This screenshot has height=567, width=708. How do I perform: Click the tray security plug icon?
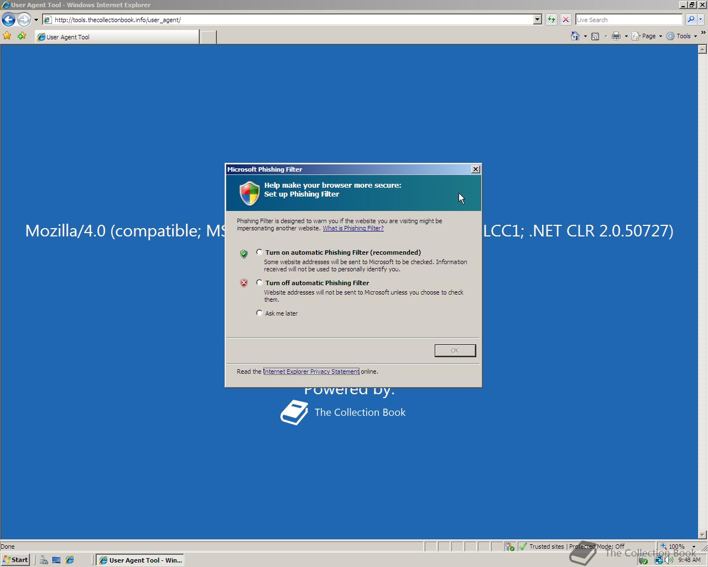point(643,560)
